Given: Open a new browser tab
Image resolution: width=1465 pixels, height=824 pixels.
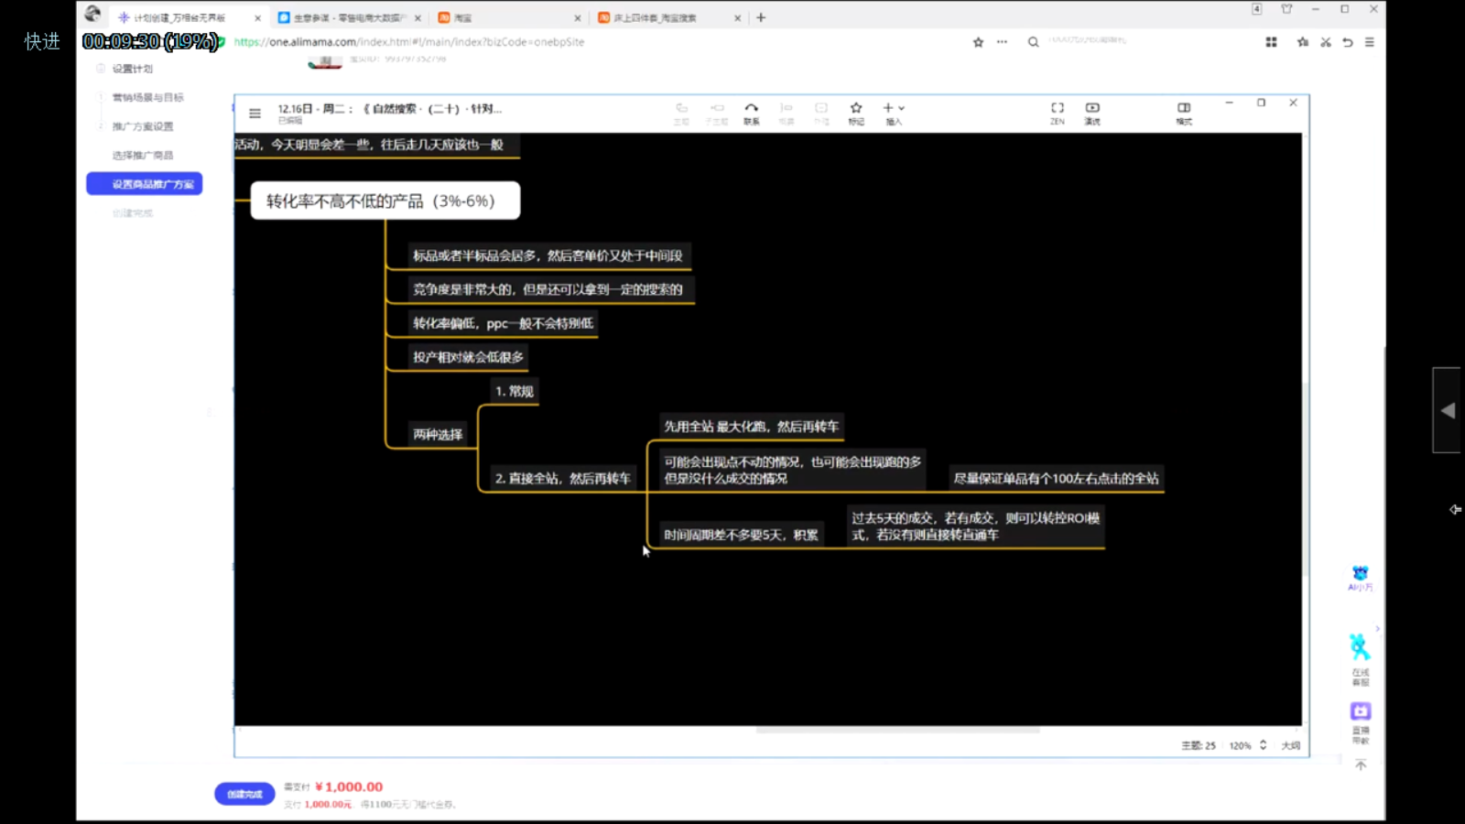Looking at the screenshot, I should pos(761,17).
